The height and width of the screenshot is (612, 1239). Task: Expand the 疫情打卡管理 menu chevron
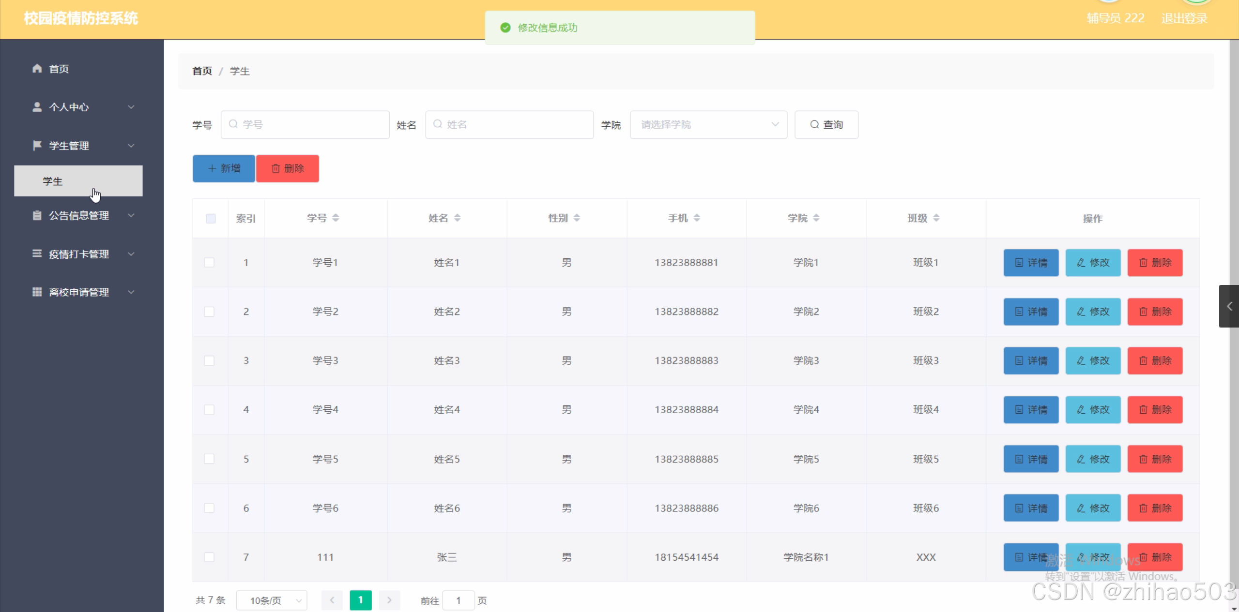[131, 254]
